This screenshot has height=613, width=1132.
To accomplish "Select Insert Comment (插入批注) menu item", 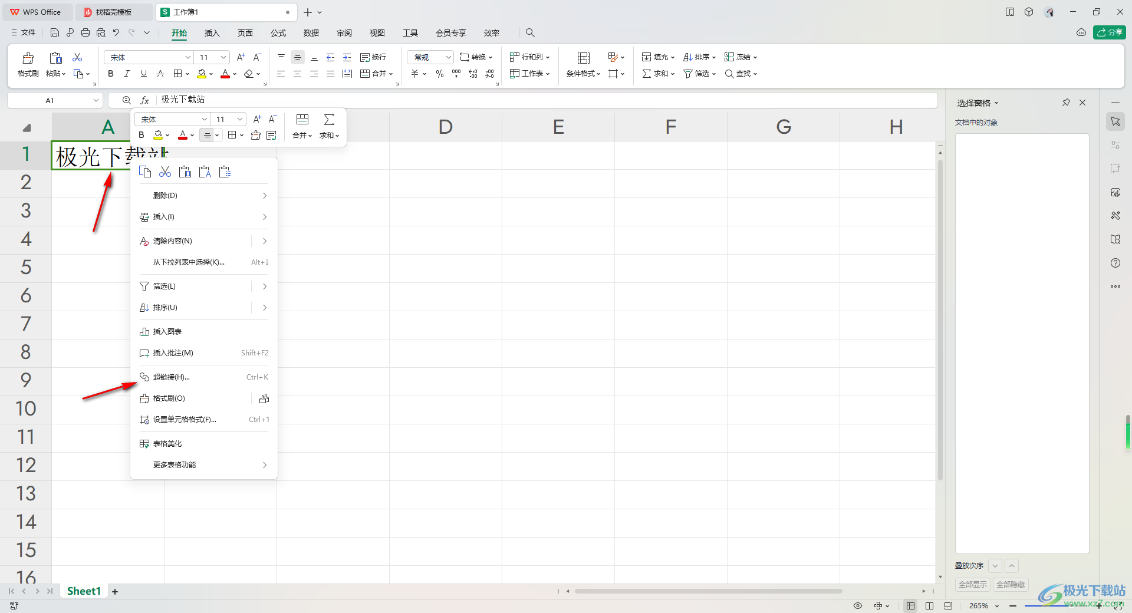I will tap(203, 353).
